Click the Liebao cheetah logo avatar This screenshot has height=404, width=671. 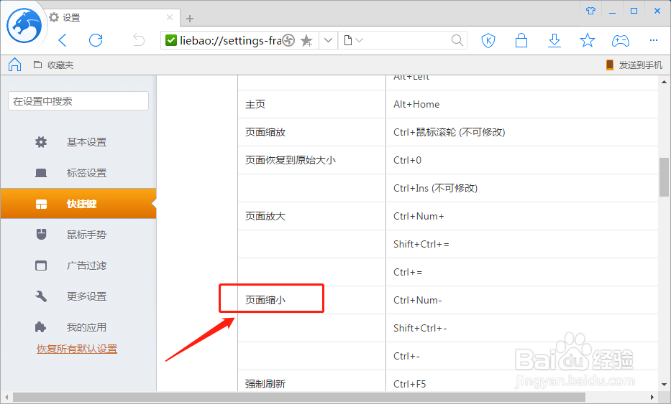[x=24, y=26]
